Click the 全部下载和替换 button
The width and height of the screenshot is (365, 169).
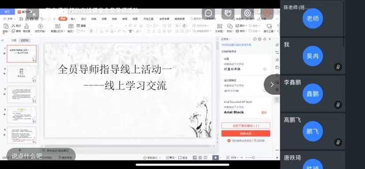pos(246,126)
